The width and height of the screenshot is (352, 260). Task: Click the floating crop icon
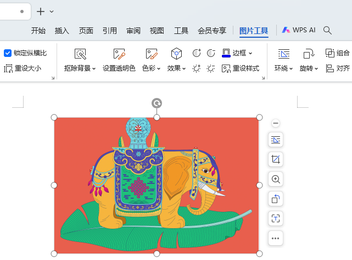[276, 159]
